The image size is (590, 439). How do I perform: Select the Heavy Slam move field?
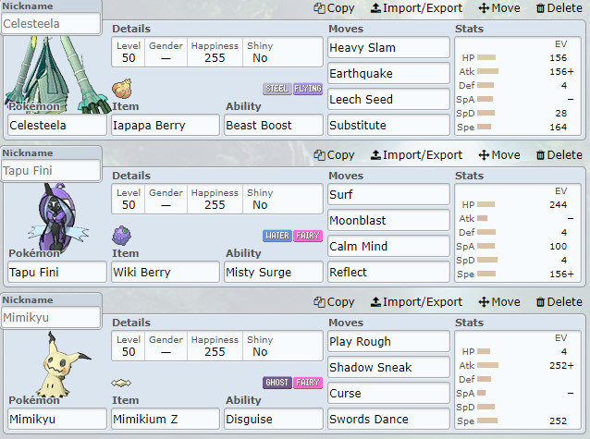tap(388, 48)
